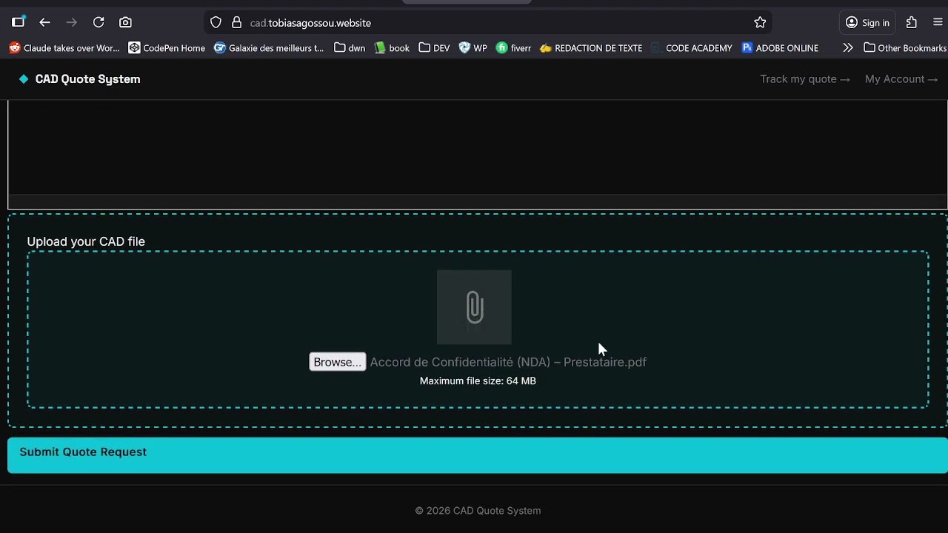Click the selected NDA Prestataire.pdf filename
Viewport: 948px width, 533px height.
pos(508,362)
